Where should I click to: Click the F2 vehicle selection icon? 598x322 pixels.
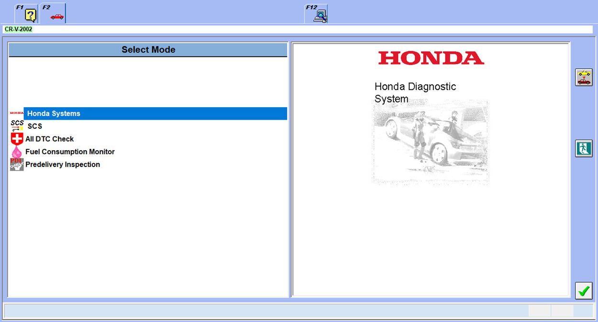pyautogui.click(x=53, y=13)
